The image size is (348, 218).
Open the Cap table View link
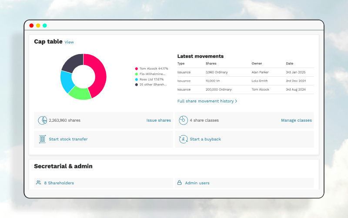tap(69, 42)
